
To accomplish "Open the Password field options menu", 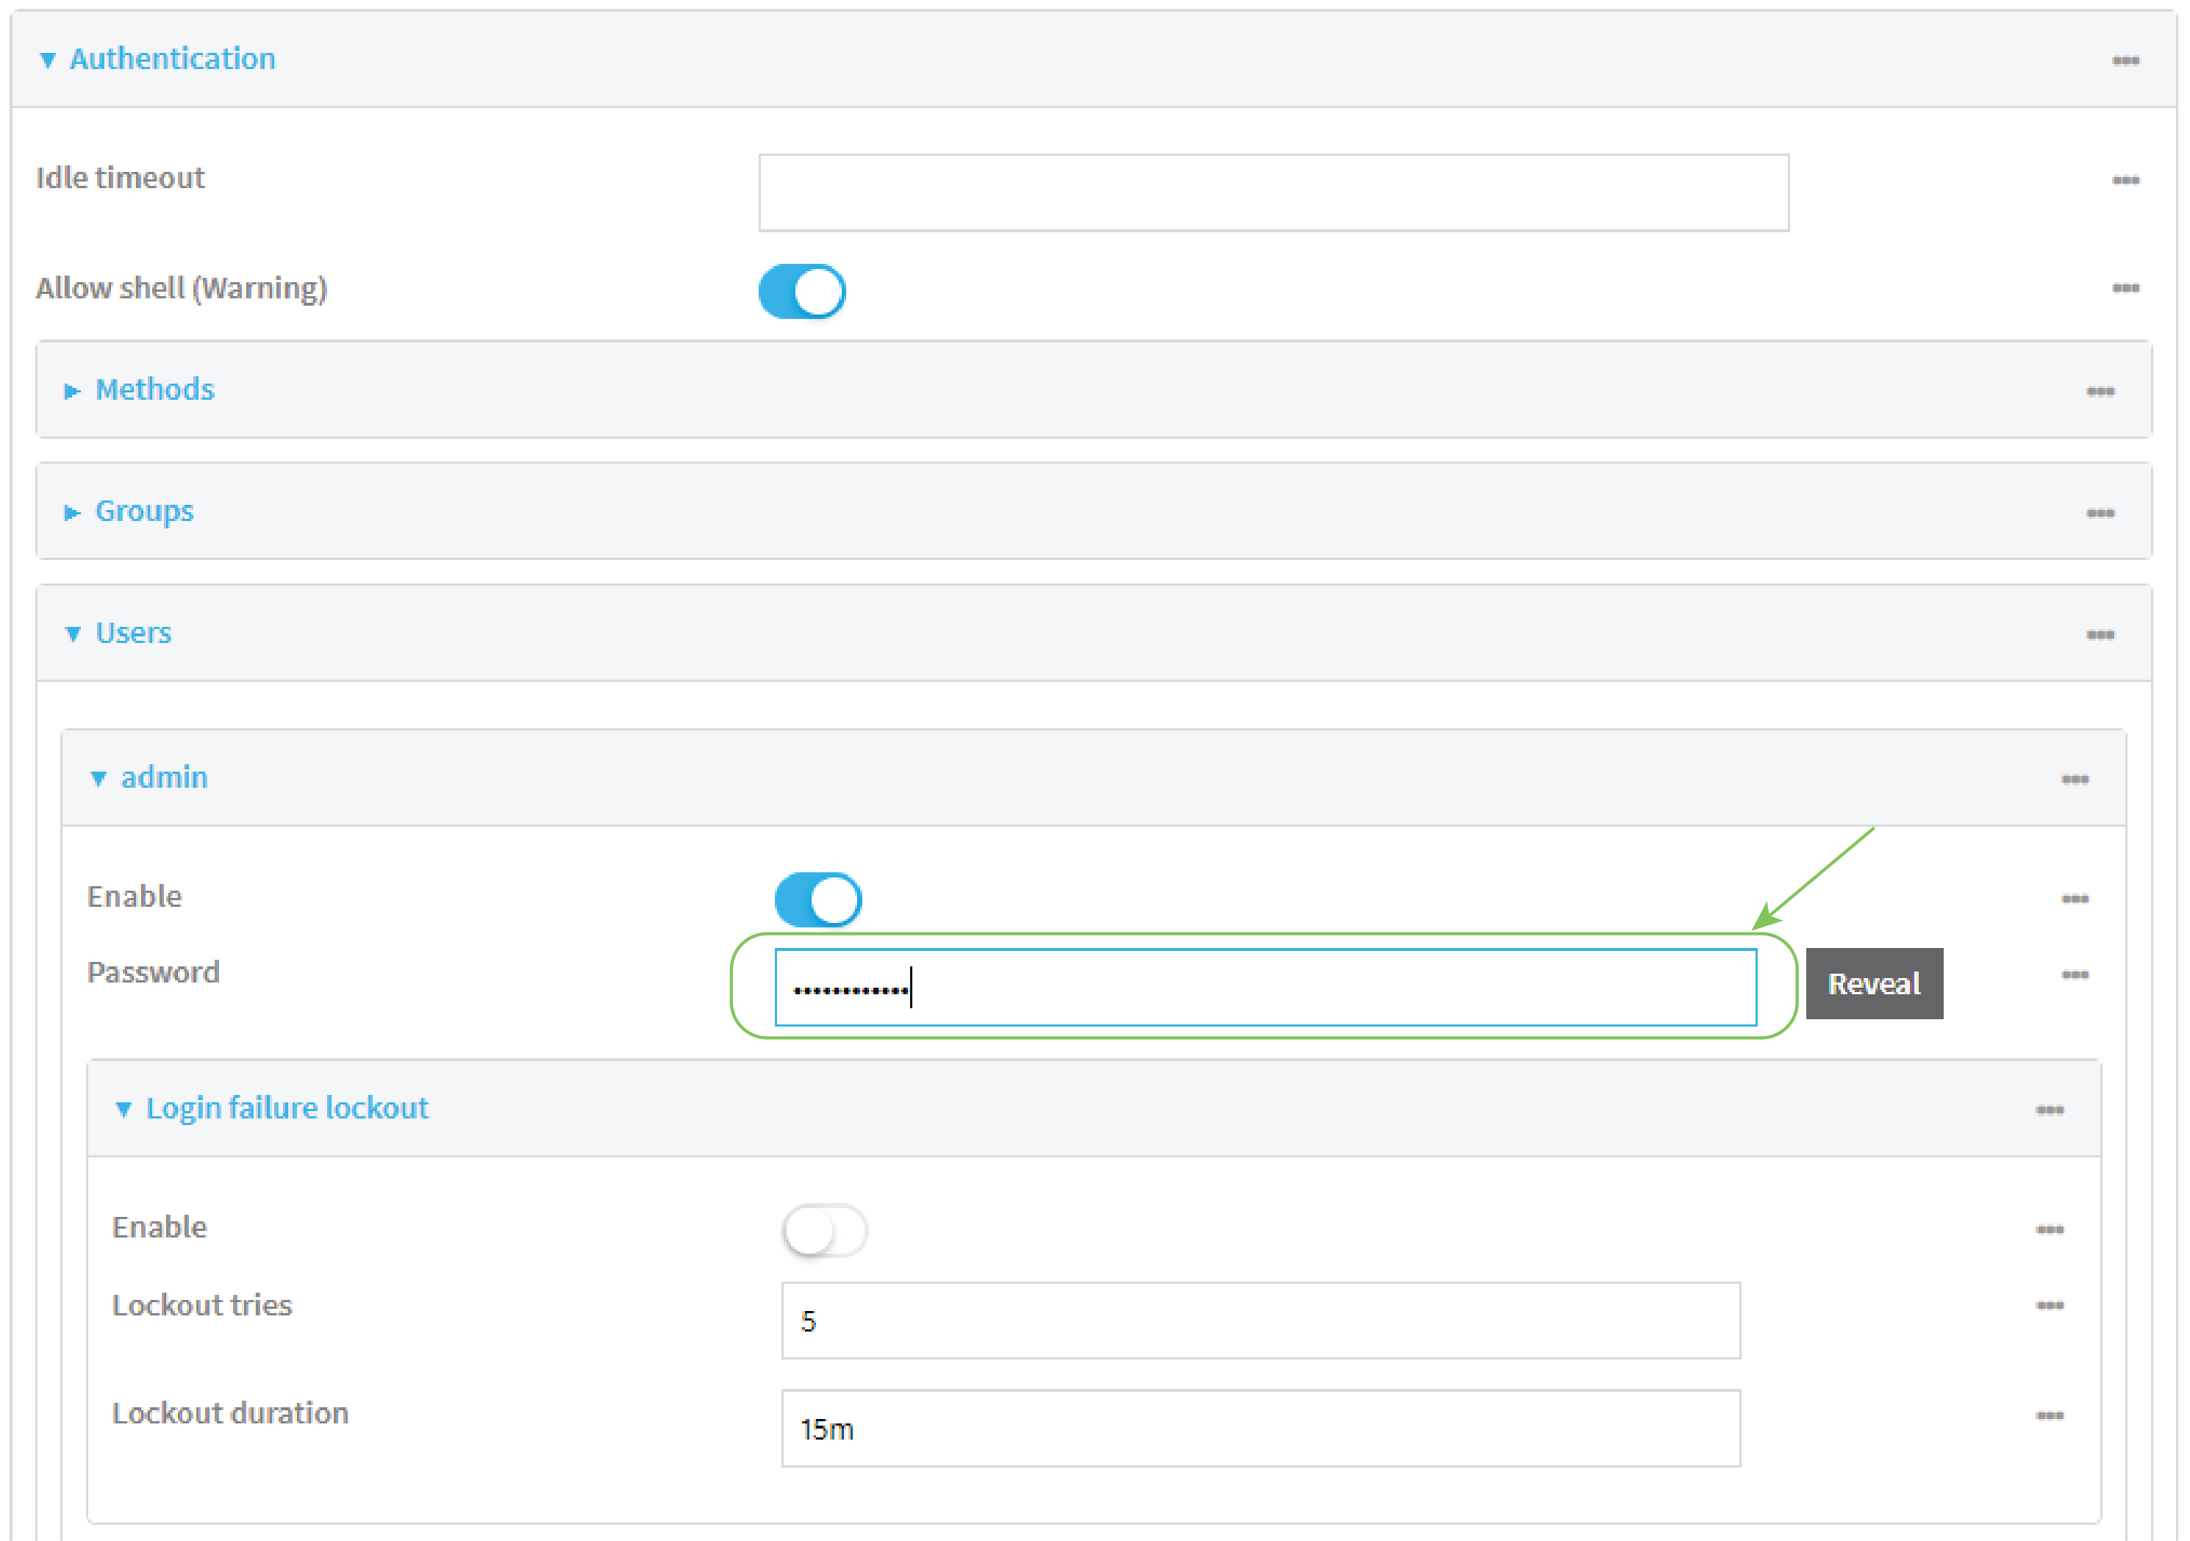I will pos(2077,974).
